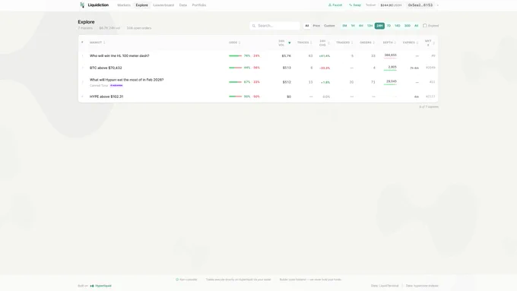Set timeframe to 7D
The height and width of the screenshot is (291, 517).
(389, 26)
